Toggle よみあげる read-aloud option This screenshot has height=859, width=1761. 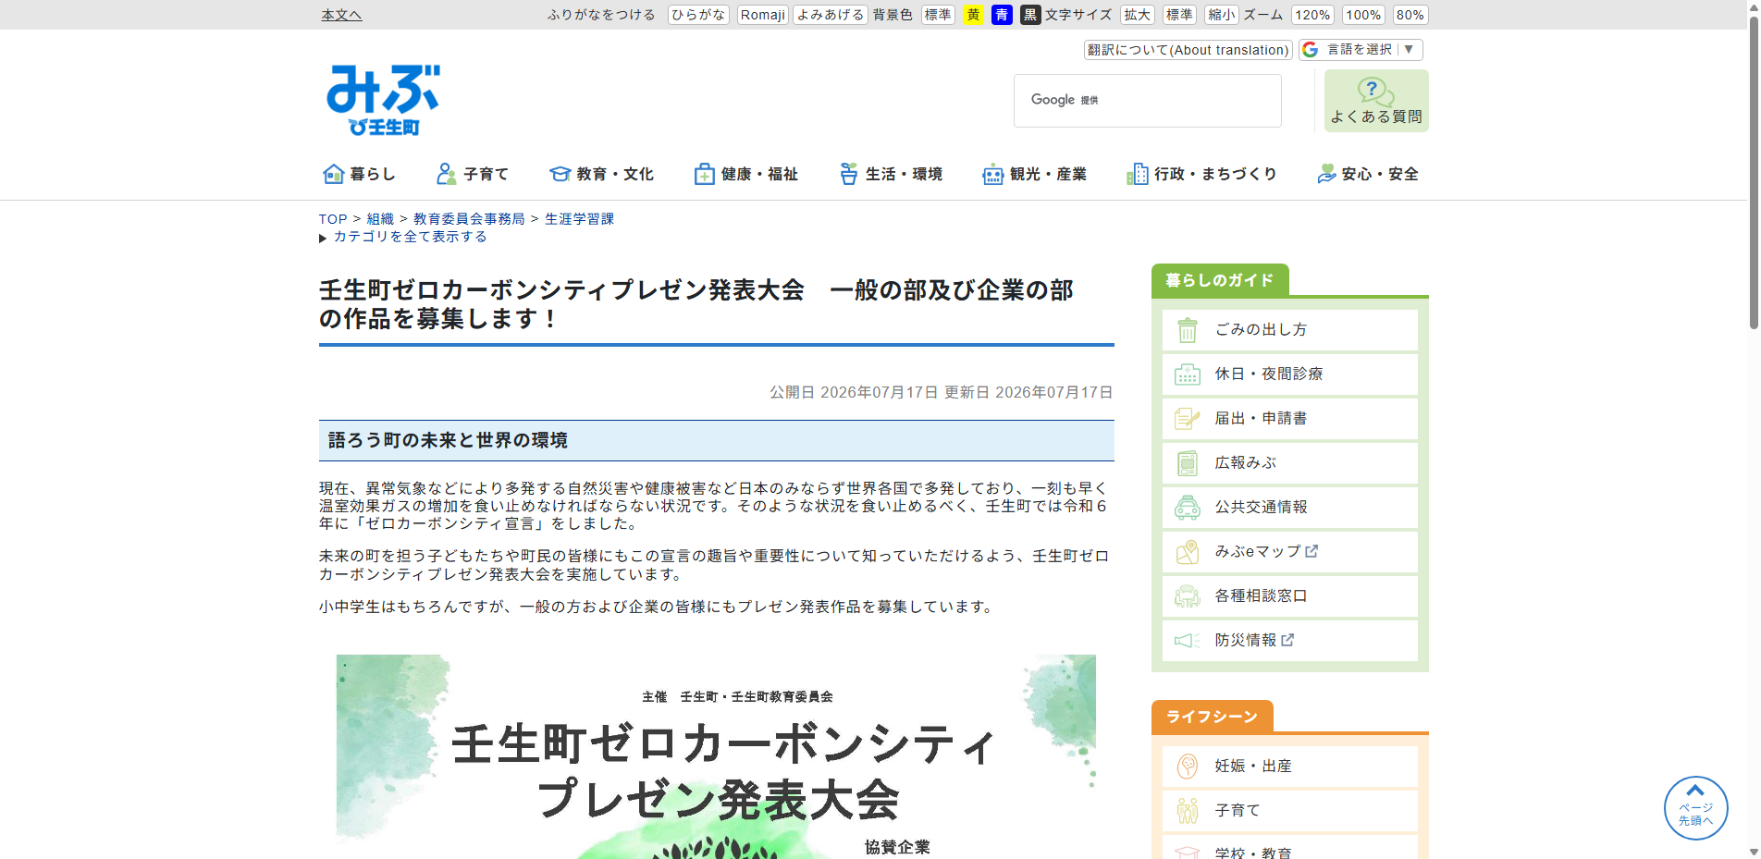tap(831, 15)
